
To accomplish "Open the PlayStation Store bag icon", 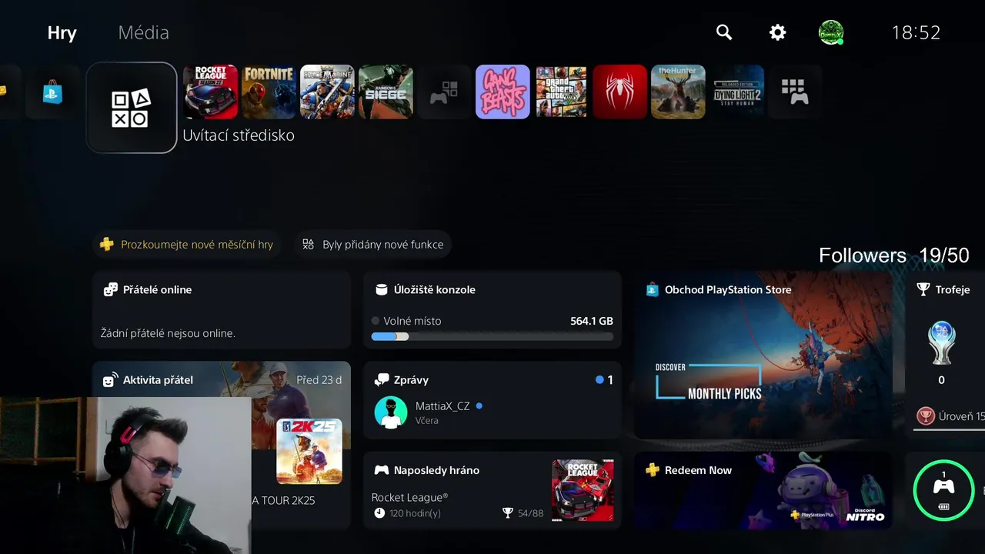I will [52, 92].
